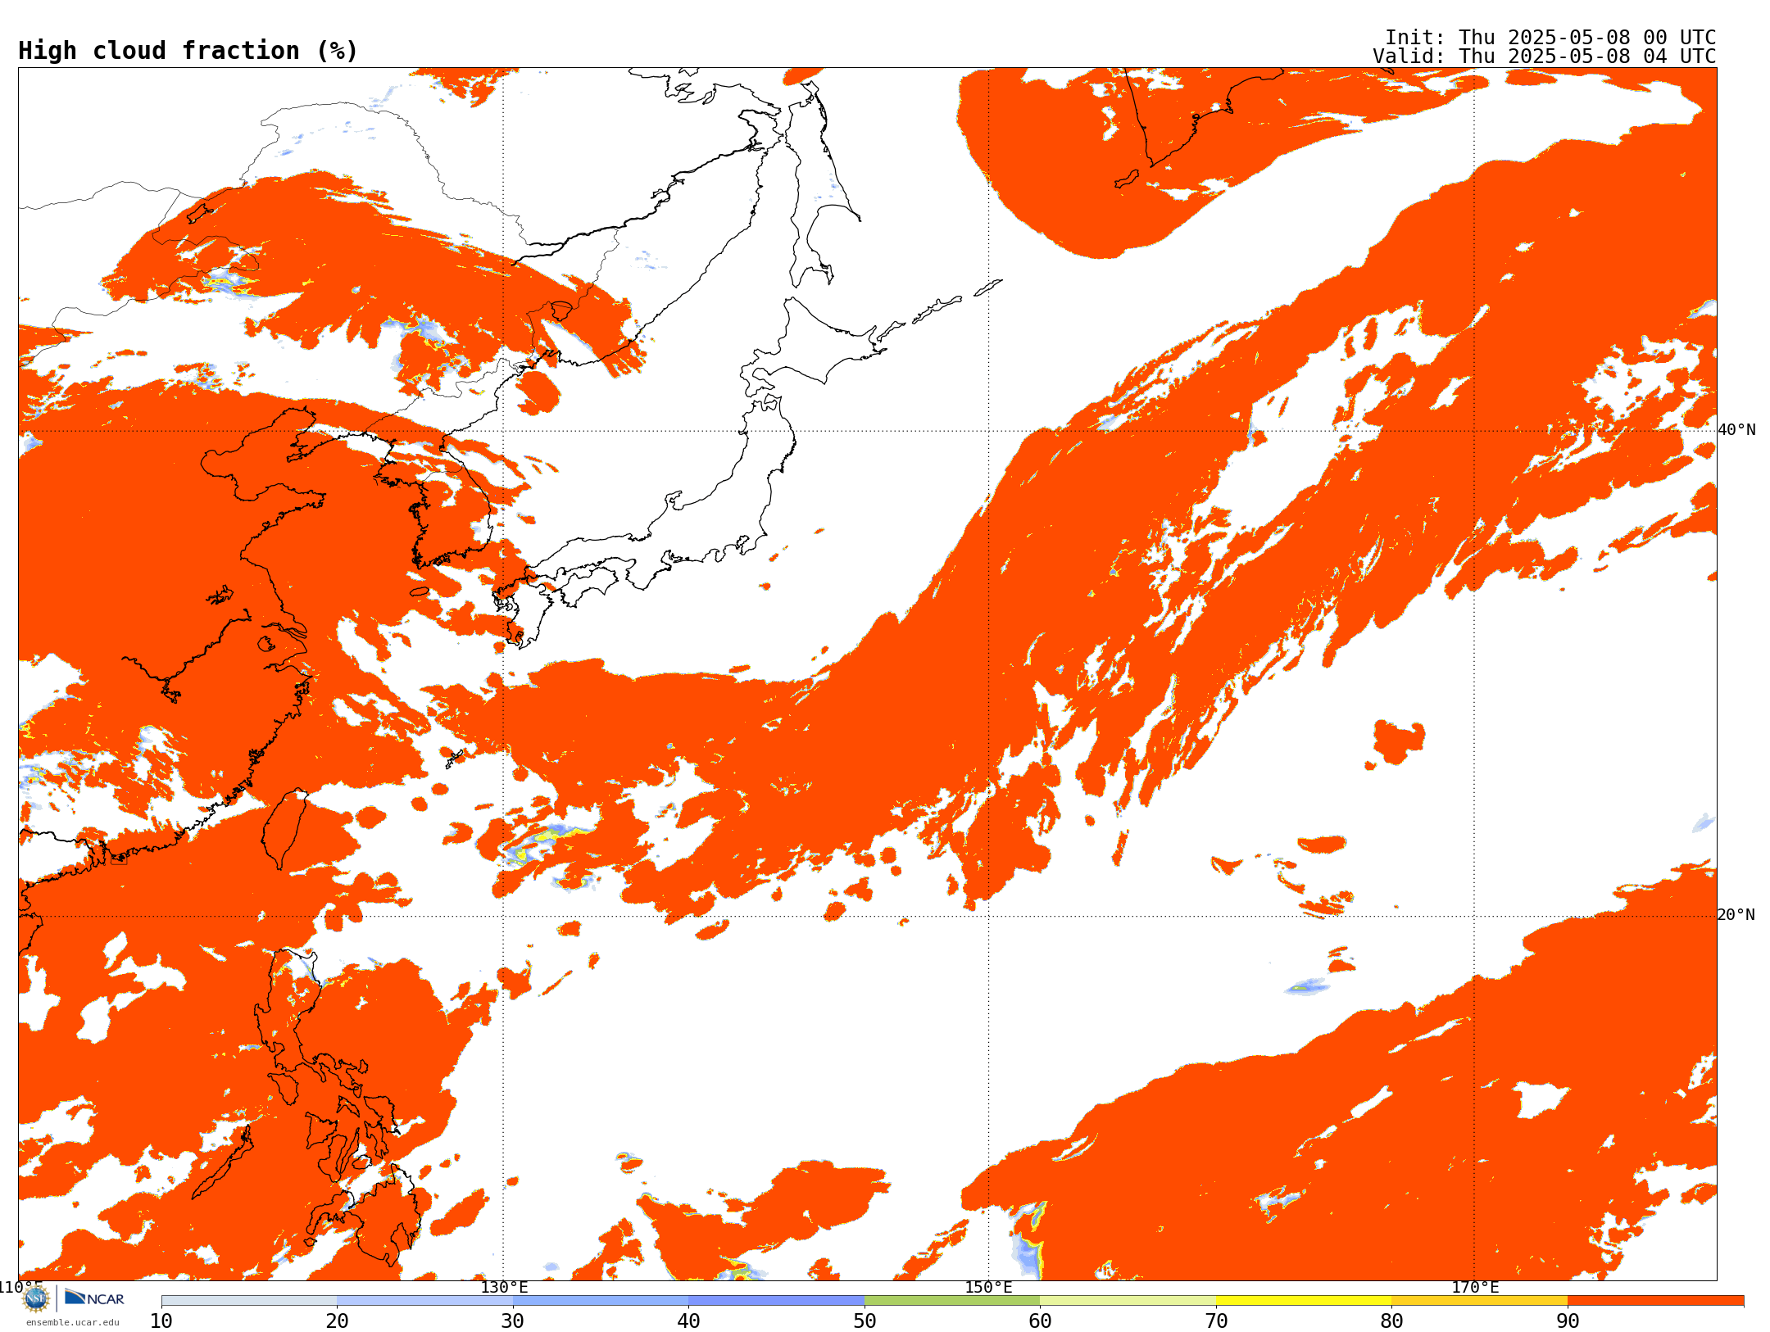This screenshot has height=1332, width=1770.
Task: Click the colorbar tick label '30'
Action: pyautogui.click(x=513, y=1321)
